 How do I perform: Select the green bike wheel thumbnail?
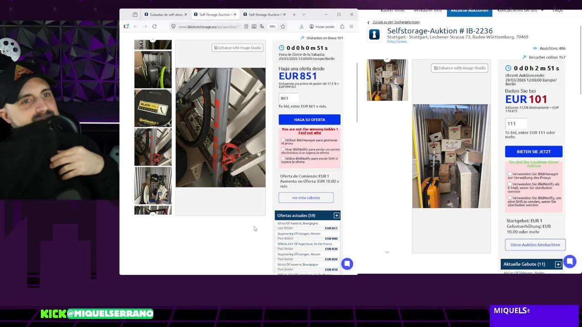pyautogui.click(x=153, y=69)
